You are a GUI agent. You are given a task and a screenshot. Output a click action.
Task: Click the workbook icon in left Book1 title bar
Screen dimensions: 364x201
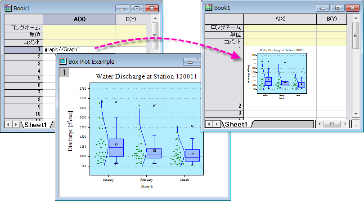click(8, 8)
